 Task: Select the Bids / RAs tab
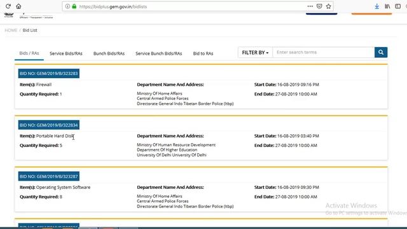(x=29, y=53)
